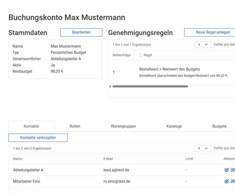Unlink the Abteilungsleiter A contact
Viewport: 235px width, 194px height.
click(x=233, y=170)
